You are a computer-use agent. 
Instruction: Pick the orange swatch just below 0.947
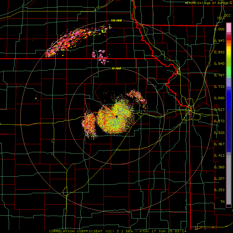pos(229,45)
